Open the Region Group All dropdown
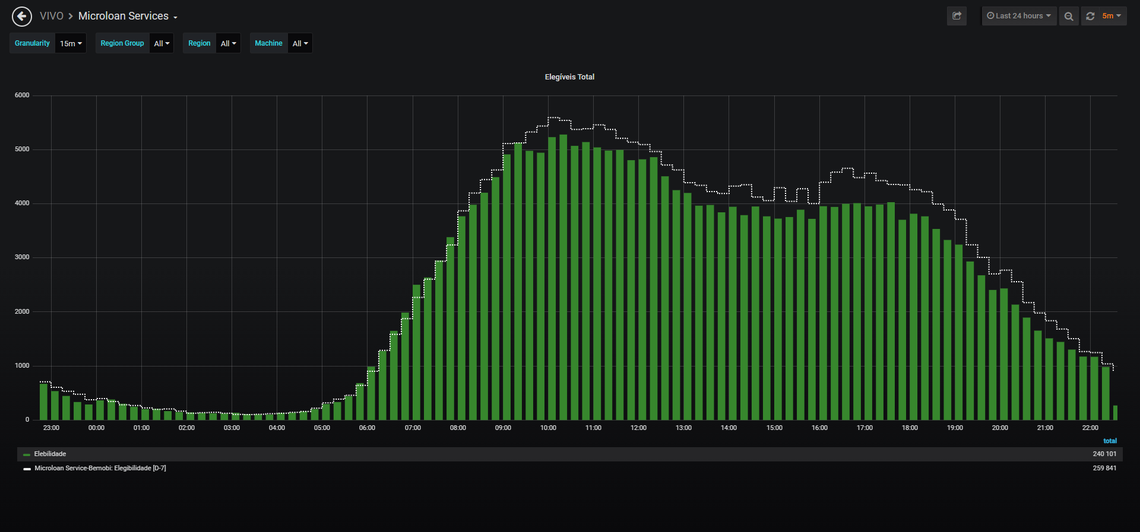This screenshot has height=532, width=1140. (161, 43)
